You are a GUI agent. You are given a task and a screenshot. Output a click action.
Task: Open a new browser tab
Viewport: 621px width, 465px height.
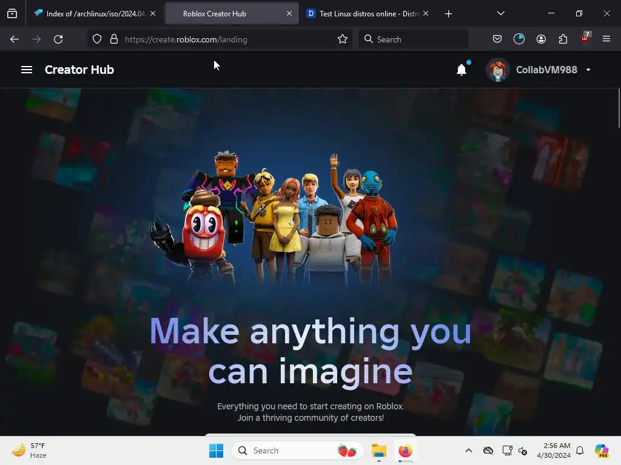pyautogui.click(x=448, y=14)
